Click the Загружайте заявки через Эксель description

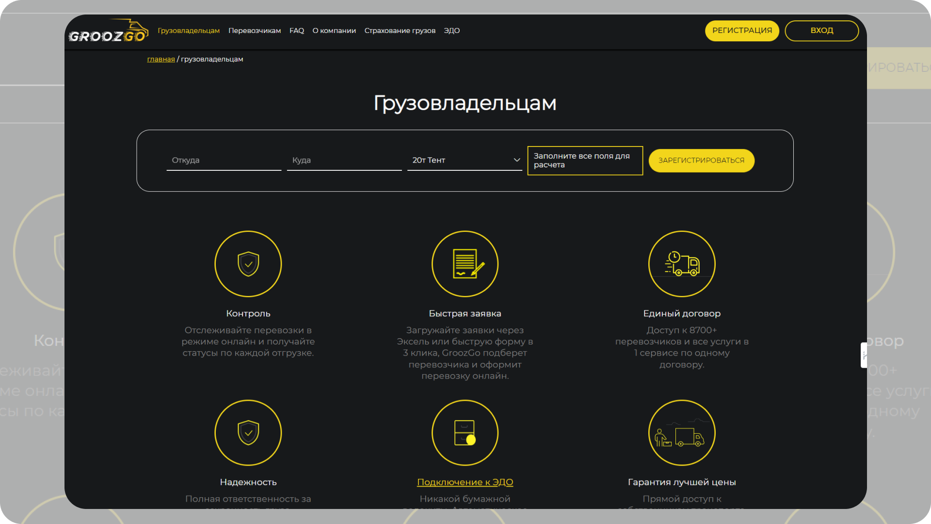tap(465, 353)
